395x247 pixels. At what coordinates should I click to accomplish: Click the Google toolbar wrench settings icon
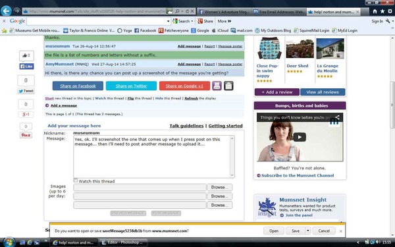[x=388, y=21]
